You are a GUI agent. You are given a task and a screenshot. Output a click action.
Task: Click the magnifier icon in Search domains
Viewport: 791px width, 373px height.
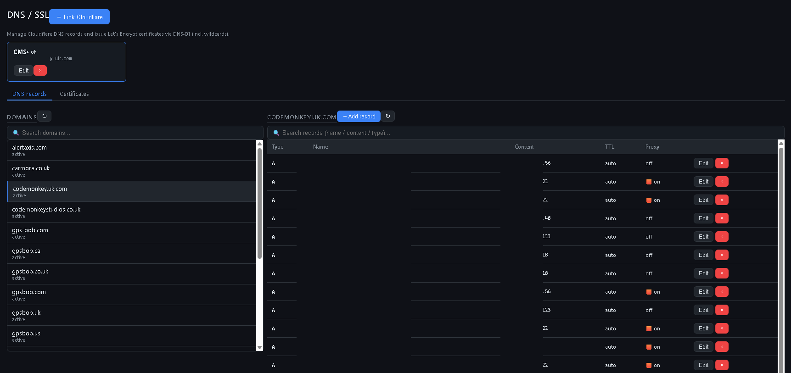pyautogui.click(x=16, y=133)
